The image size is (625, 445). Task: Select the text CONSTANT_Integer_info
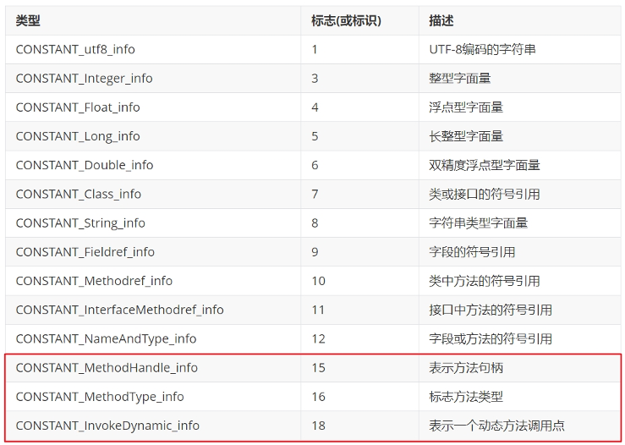pyautogui.click(x=84, y=79)
